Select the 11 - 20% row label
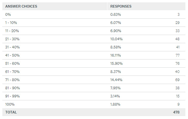The width and height of the screenshot is (188, 119). [x=12, y=31]
